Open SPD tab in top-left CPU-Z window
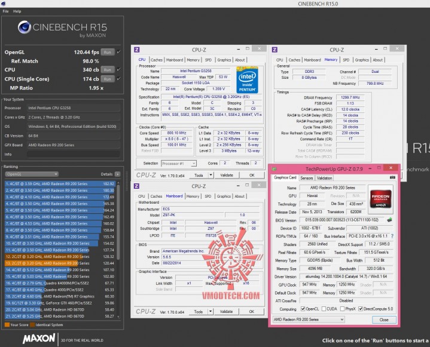Image resolution: width=430 pixels, height=347 pixels. click(208, 60)
